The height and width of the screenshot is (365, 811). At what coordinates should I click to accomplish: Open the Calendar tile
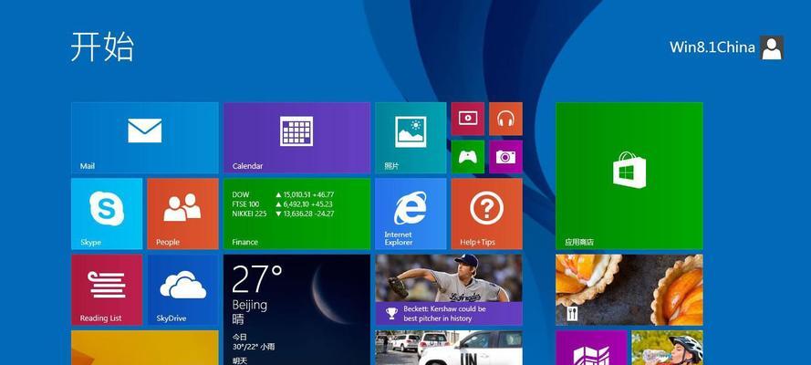(296, 138)
